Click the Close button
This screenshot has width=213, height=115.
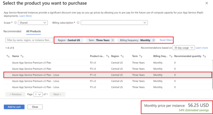click(x=35, y=107)
